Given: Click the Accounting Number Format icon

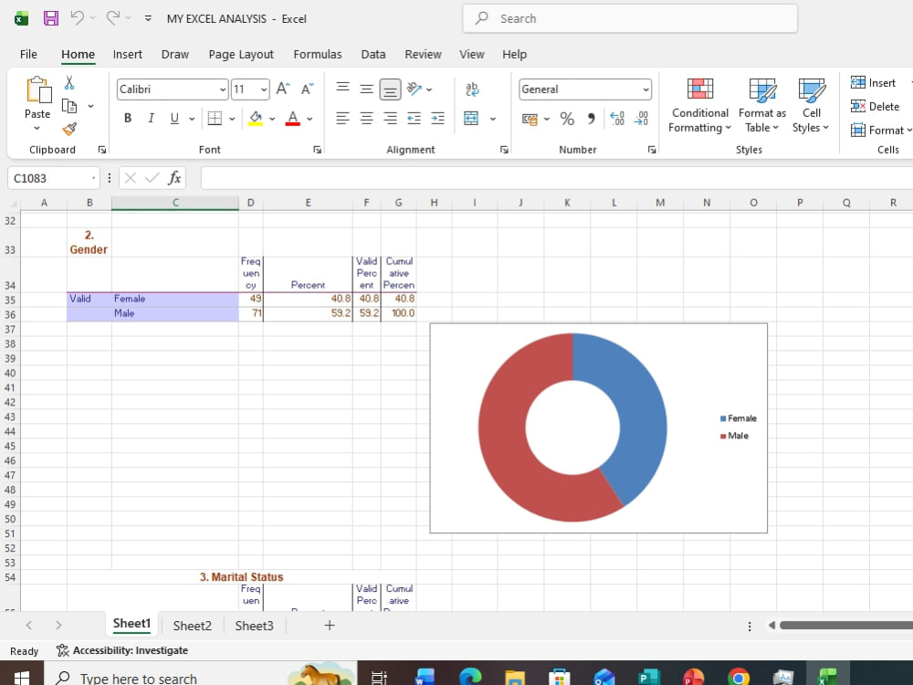Looking at the screenshot, I should [530, 119].
